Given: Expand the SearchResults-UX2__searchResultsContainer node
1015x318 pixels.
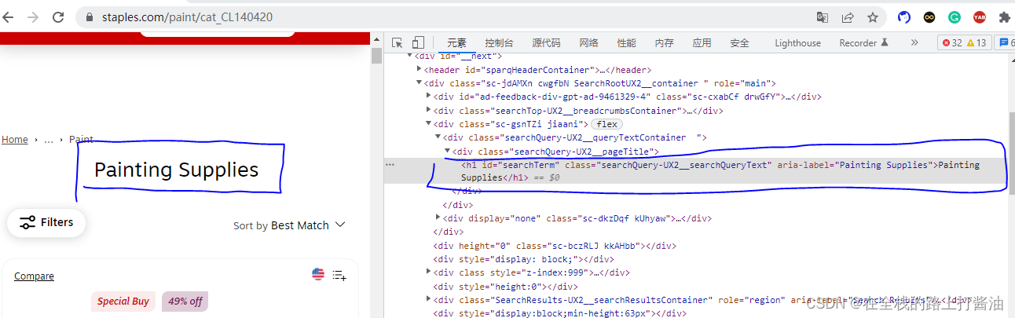Looking at the screenshot, I should [x=428, y=300].
